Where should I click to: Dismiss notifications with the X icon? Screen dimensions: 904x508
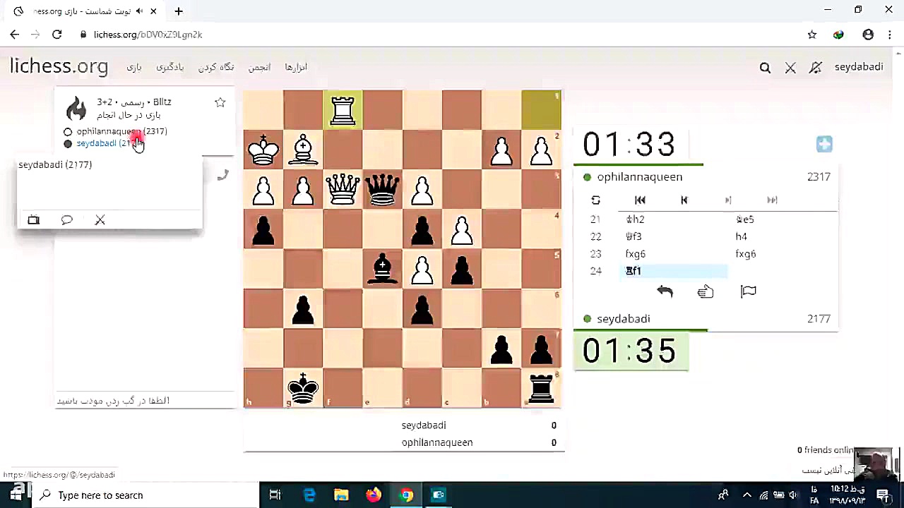790,67
